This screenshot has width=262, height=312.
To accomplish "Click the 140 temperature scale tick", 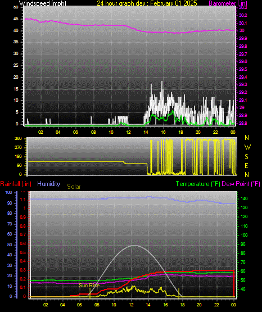I will [244, 198].
